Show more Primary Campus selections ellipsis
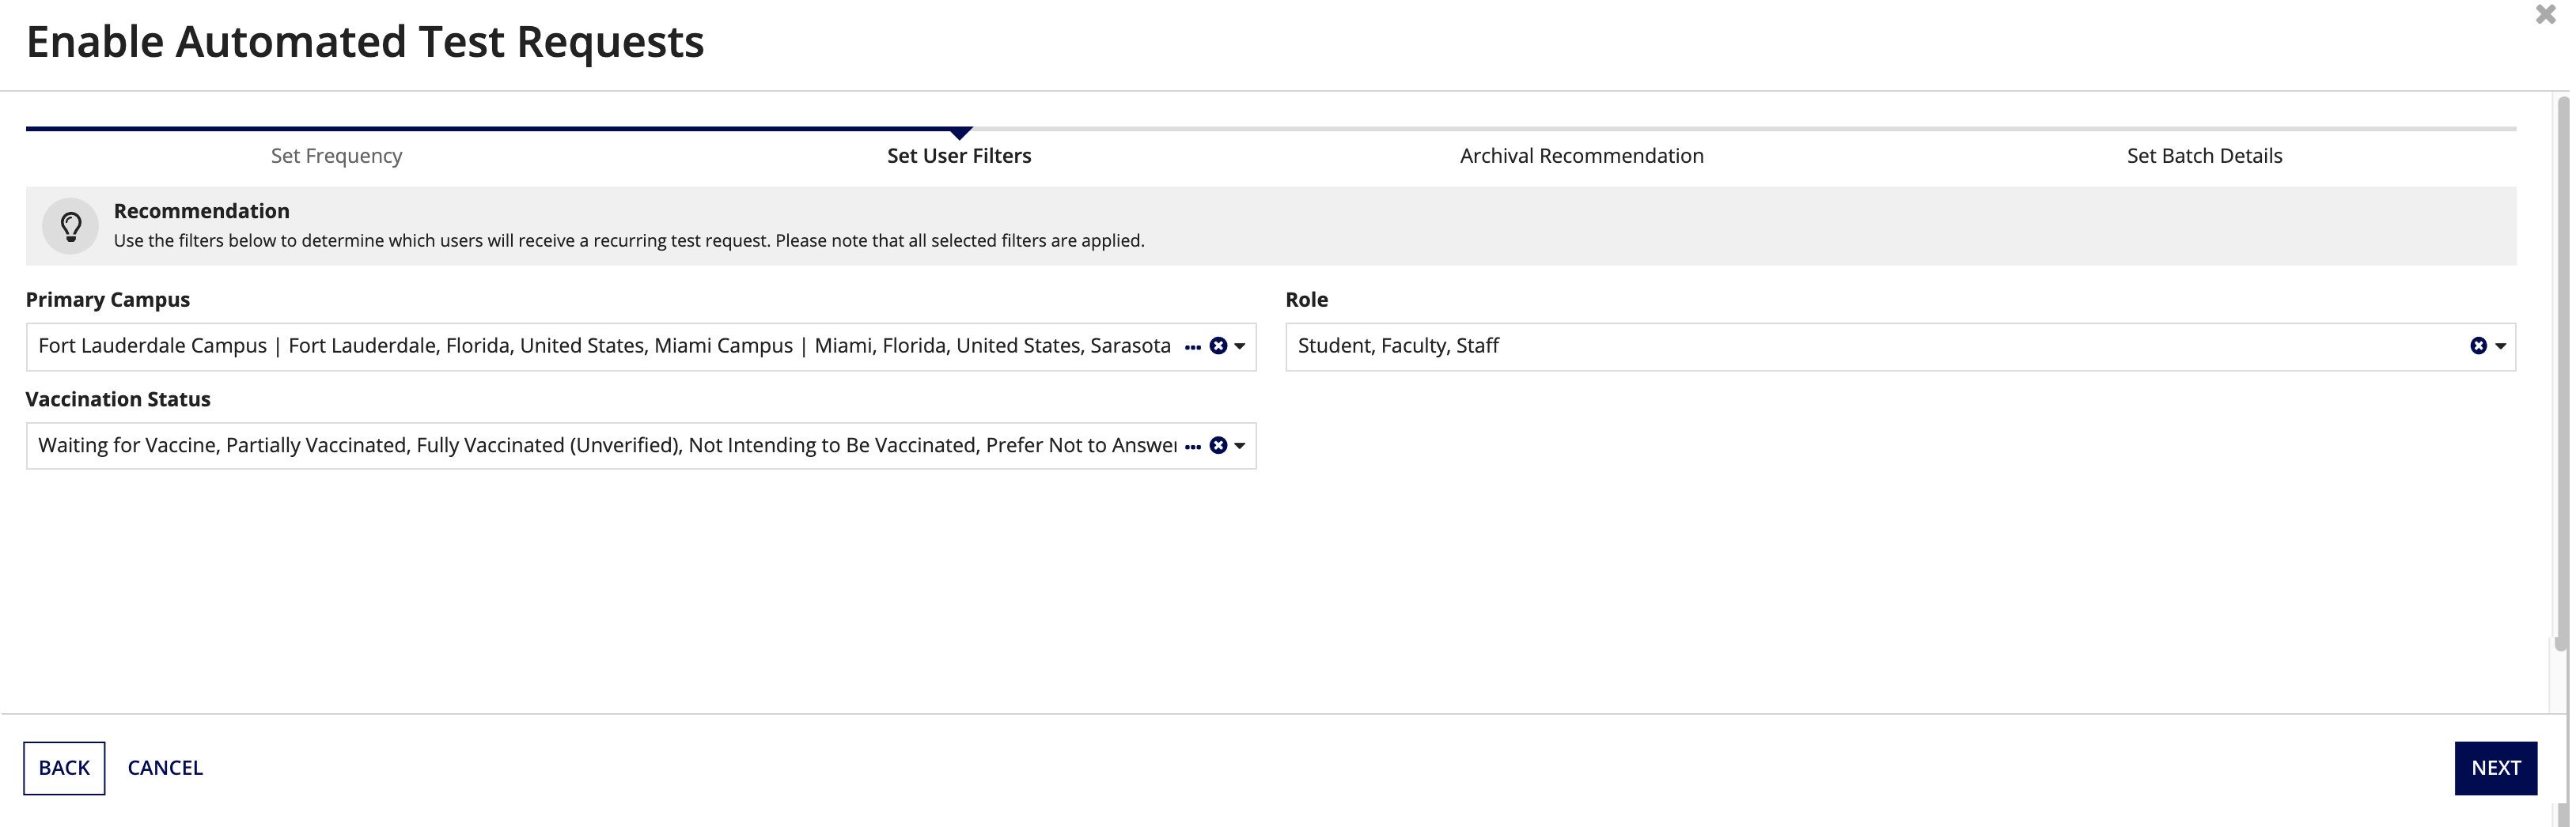The width and height of the screenshot is (2576, 827). click(1192, 348)
